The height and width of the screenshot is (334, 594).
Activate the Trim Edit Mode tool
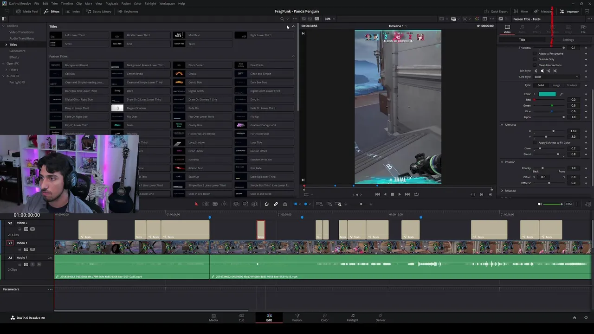click(x=206, y=204)
